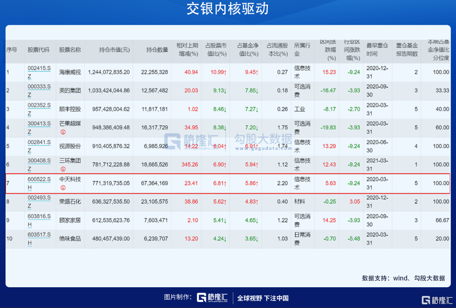Viewport: 456px width, 308px height.
Task: Click the red info icon beside 中天科技
Action: coord(63,188)
